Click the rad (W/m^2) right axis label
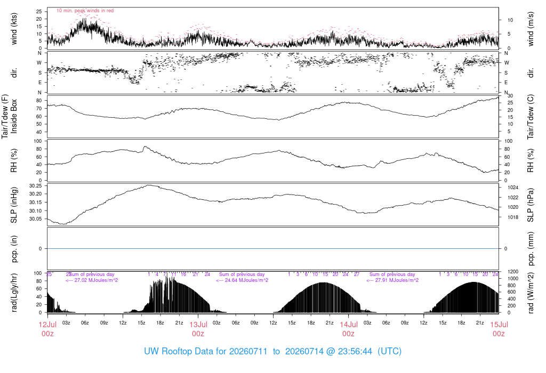This screenshot has height=373, width=546. (x=531, y=293)
